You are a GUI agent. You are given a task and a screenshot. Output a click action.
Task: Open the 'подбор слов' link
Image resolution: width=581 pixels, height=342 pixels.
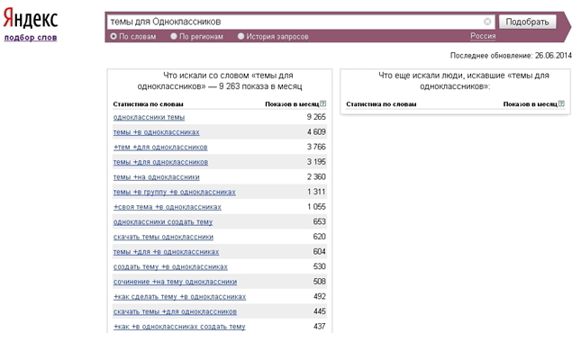[31, 38]
